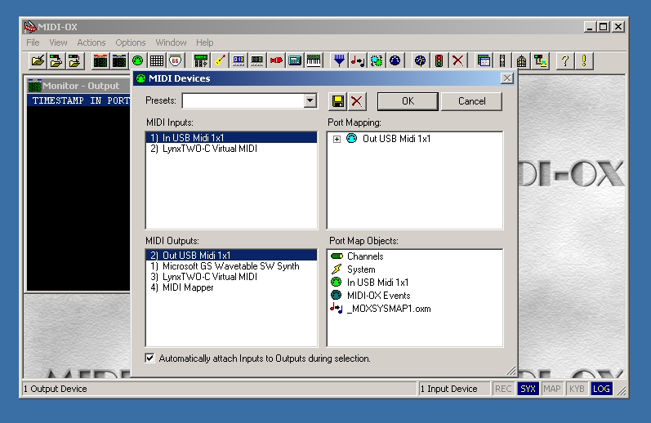Image resolution: width=651 pixels, height=423 pixels.
Task: Click the second folder icon with export arrow
Action: pyautogui.click(x=56, y=61)
